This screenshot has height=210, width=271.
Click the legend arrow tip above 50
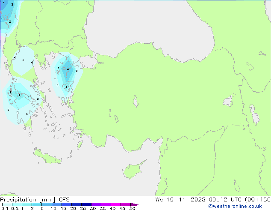tap(135, 204)
